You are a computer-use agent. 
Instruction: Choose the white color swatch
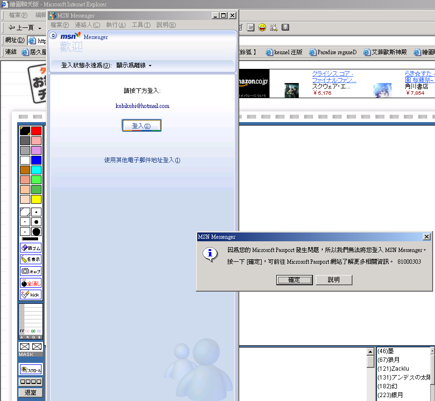click(x=25, y=160)
